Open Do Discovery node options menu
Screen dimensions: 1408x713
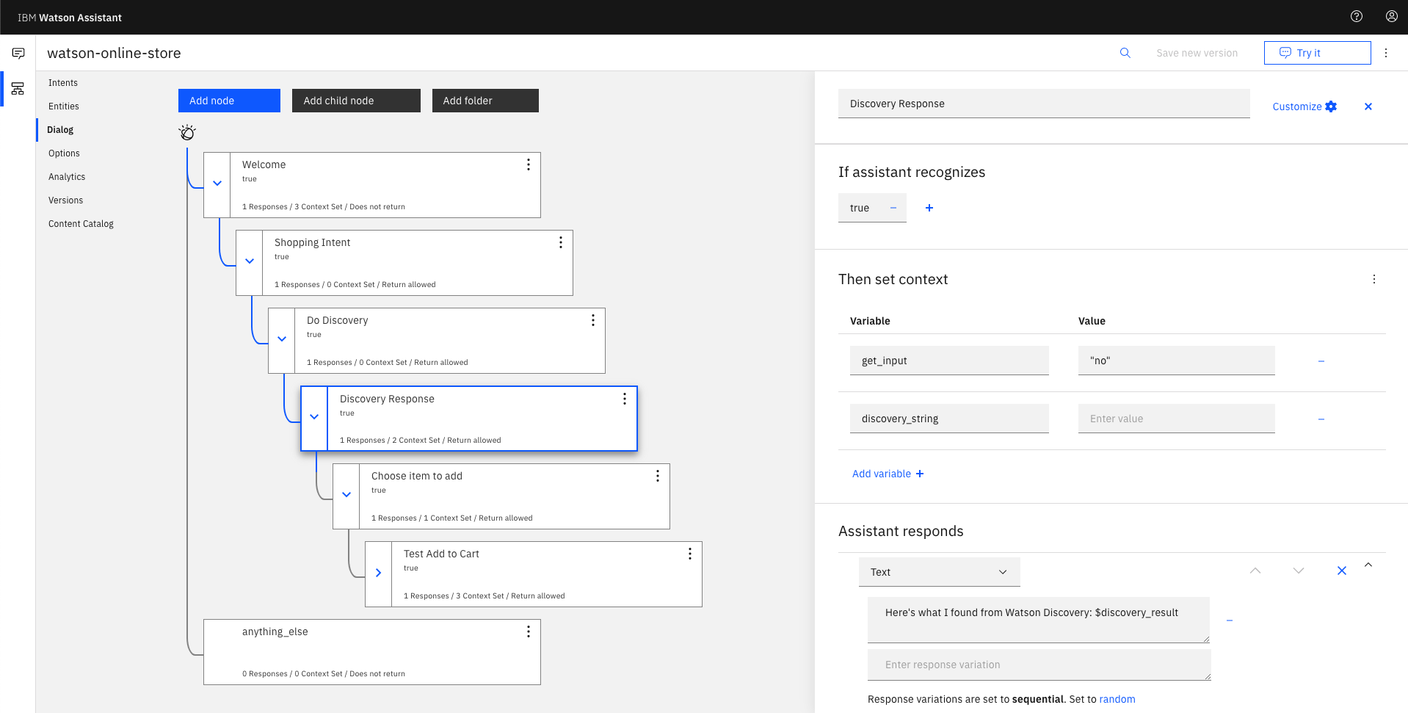click(x=593, y=320)
